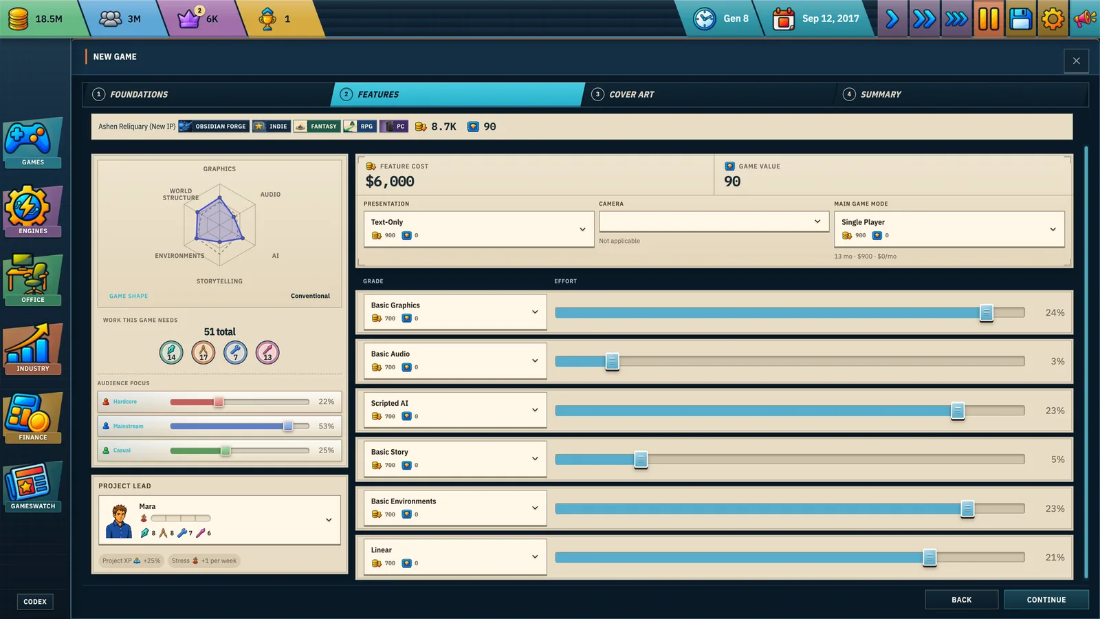Select the Features step tab
The width and height of the screenshot is (1100, 619).
[x=458, y=94]
